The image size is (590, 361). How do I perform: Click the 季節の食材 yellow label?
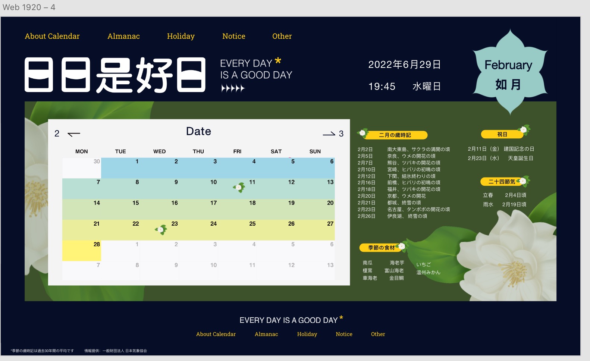(x=381, y=248)
